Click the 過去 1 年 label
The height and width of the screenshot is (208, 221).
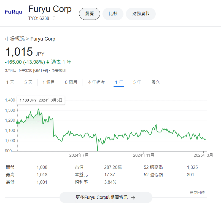click(61, 62)
